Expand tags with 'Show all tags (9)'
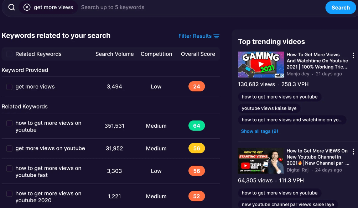Screen dimensions: 358x208 [259, 131]
